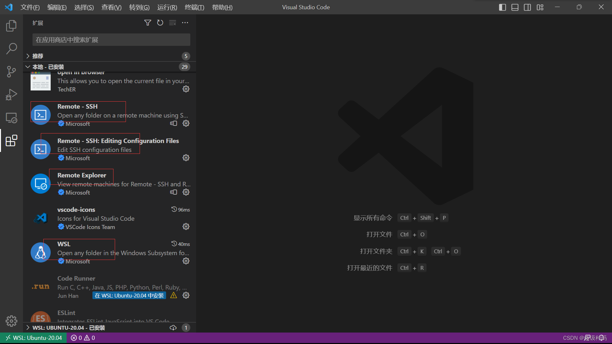The width and height of the screenshot is (612, 344).
Task: Expand the WSL: UBUNTU-20.04 已安装 section
Action: [x=68, y=328]
